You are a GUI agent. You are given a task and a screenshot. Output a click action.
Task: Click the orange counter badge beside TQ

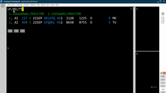click(164, 73)
